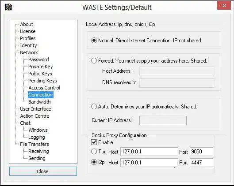This screenshot has width=234, height=186.
Task: Click the Socks Proxy Configuration group label
Action: click(x=119, y=135)
